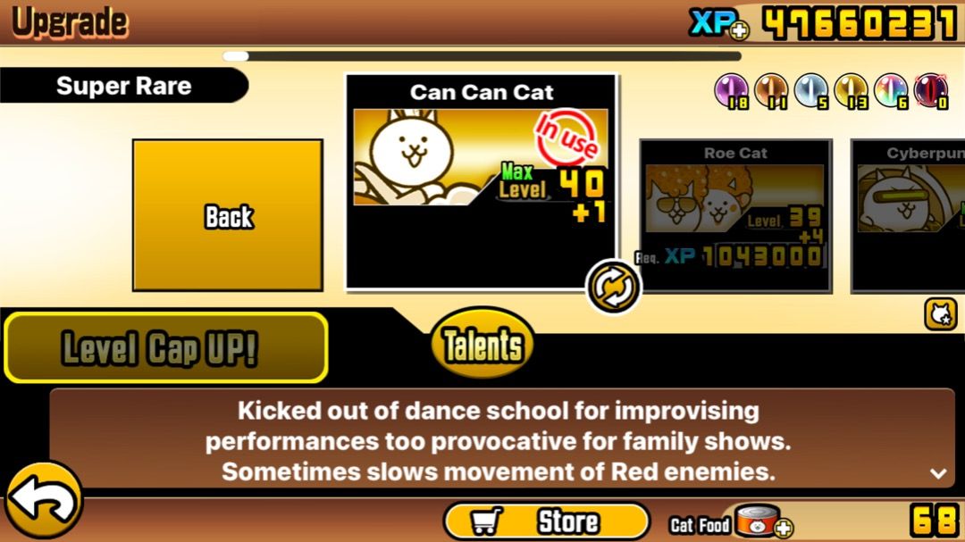Click the cat list scroll bar
Image resolution: width=965 pixels, height=542 pixels.
[482, 56]
